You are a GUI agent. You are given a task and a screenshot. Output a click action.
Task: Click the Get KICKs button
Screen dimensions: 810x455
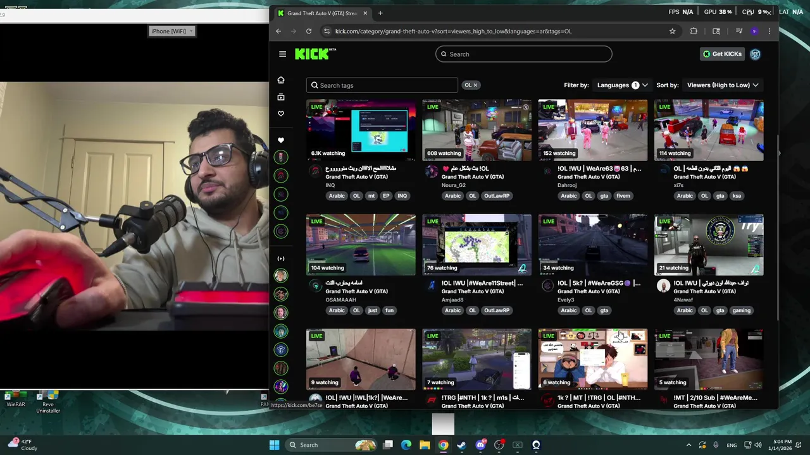point(722,54)
